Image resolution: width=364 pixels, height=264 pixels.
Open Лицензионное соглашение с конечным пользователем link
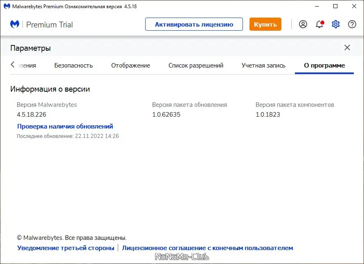(x=207, y=248)
